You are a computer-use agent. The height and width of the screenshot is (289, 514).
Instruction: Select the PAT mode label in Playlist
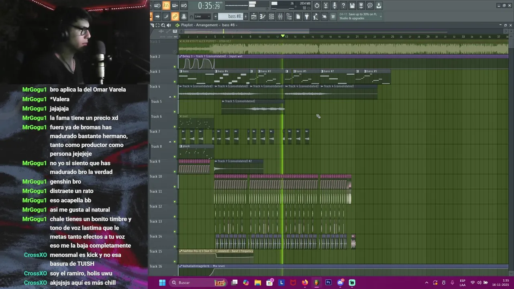click(x=176, y=37)
